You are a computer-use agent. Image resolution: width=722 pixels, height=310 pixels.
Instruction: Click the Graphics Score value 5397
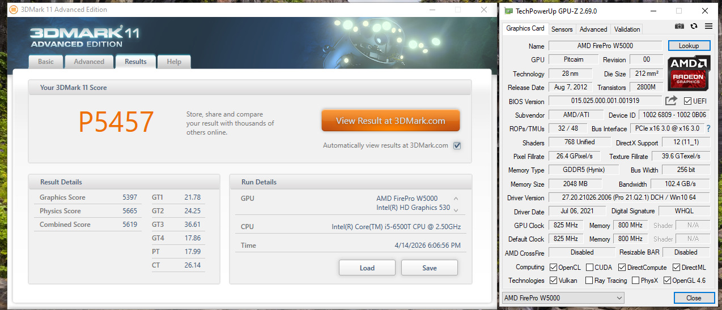pyautogui.click(x=130, y=197)
